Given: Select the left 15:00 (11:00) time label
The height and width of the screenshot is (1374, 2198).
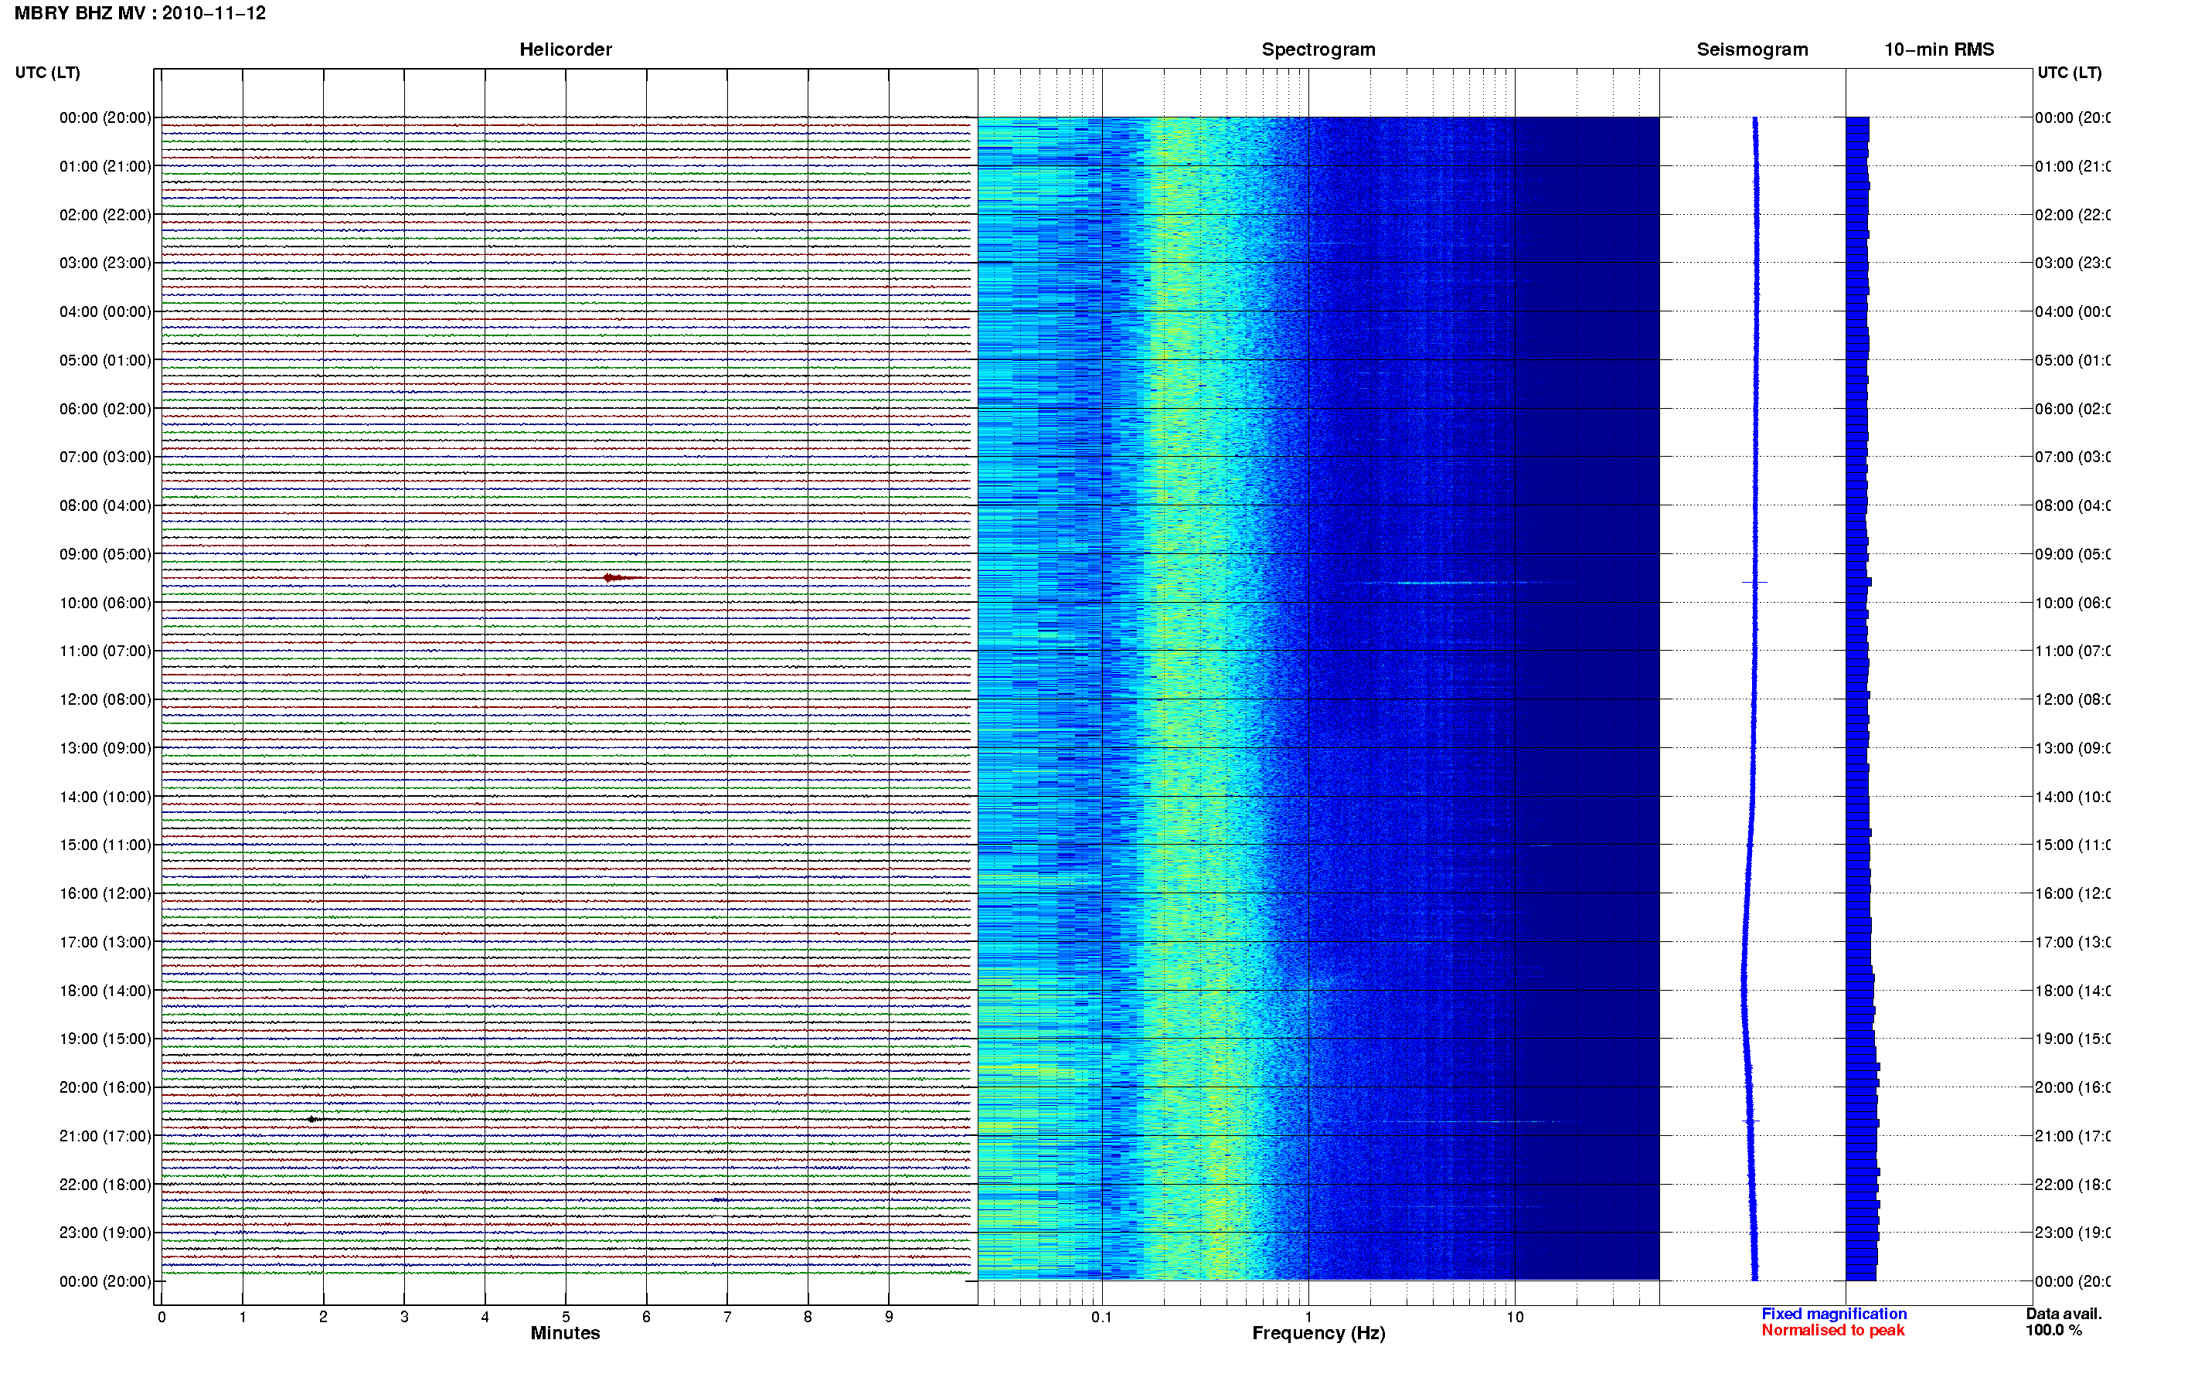Looking at the screenshot, I should point(105,845).
